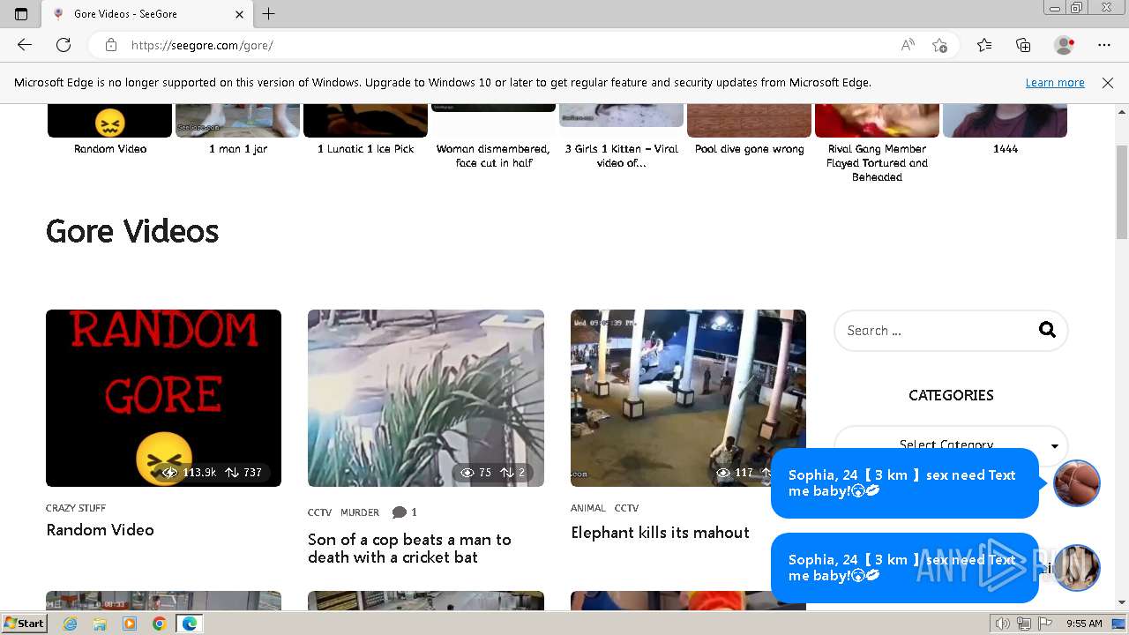The width and height of the screenshot is (1129, 635).
Task: Open the Read aloud icon in address bar
Action: point(908,45)
